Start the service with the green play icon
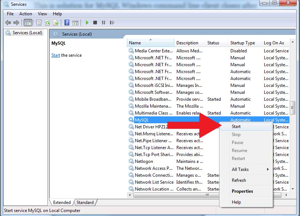Screen dimensions: 300x216 [87, 23]
